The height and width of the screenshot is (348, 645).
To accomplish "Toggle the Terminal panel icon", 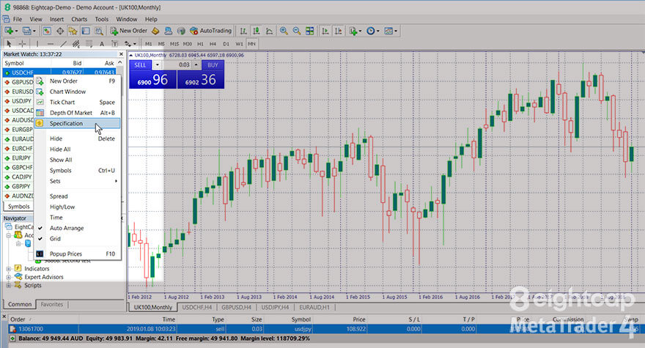I will [86, 31].
